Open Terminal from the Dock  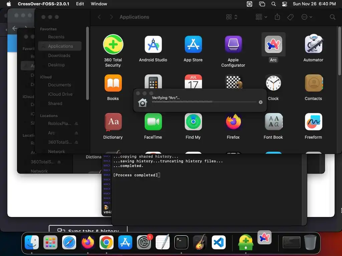click(181, 242)
